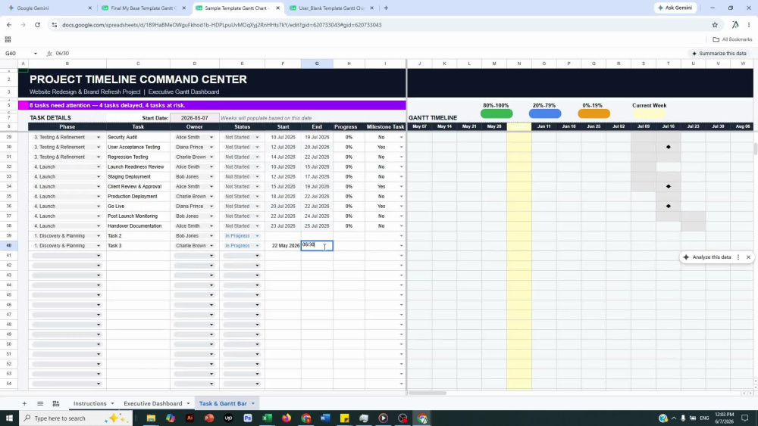Open Milestone dropdown for User Acceptance Testing
This screenshot has height=426, width=758.
(x=401, y=147)
